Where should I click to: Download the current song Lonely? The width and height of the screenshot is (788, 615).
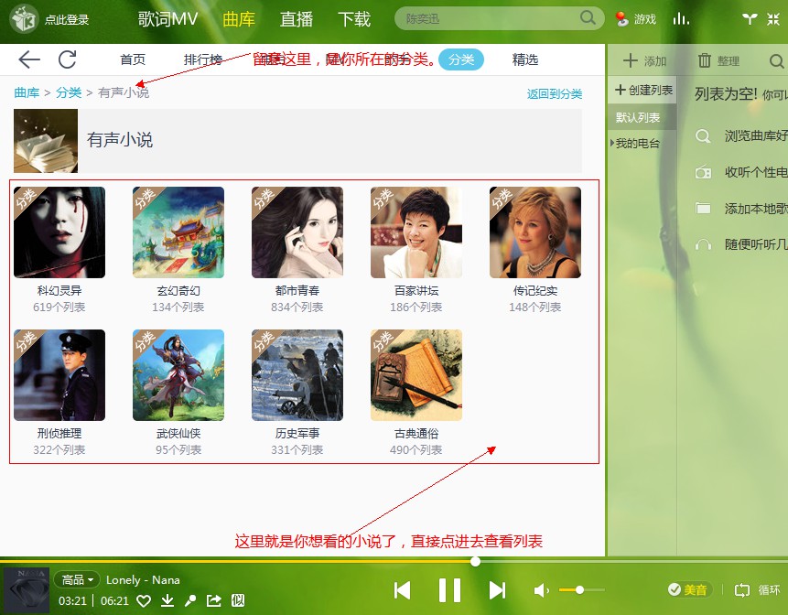pyautogui.click(x=167, y=601)
